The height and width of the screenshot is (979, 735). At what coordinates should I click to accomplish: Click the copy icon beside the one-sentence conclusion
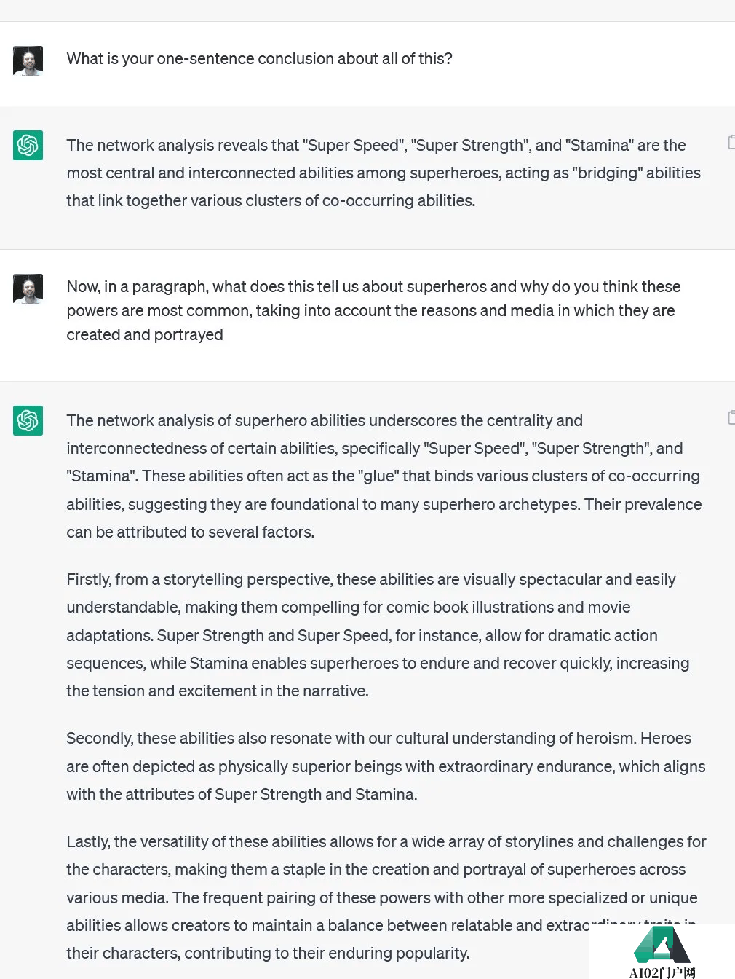(x=731, y=142)
